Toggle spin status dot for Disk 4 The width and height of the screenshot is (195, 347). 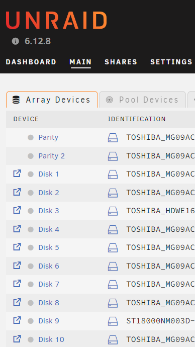pos(31,229)
